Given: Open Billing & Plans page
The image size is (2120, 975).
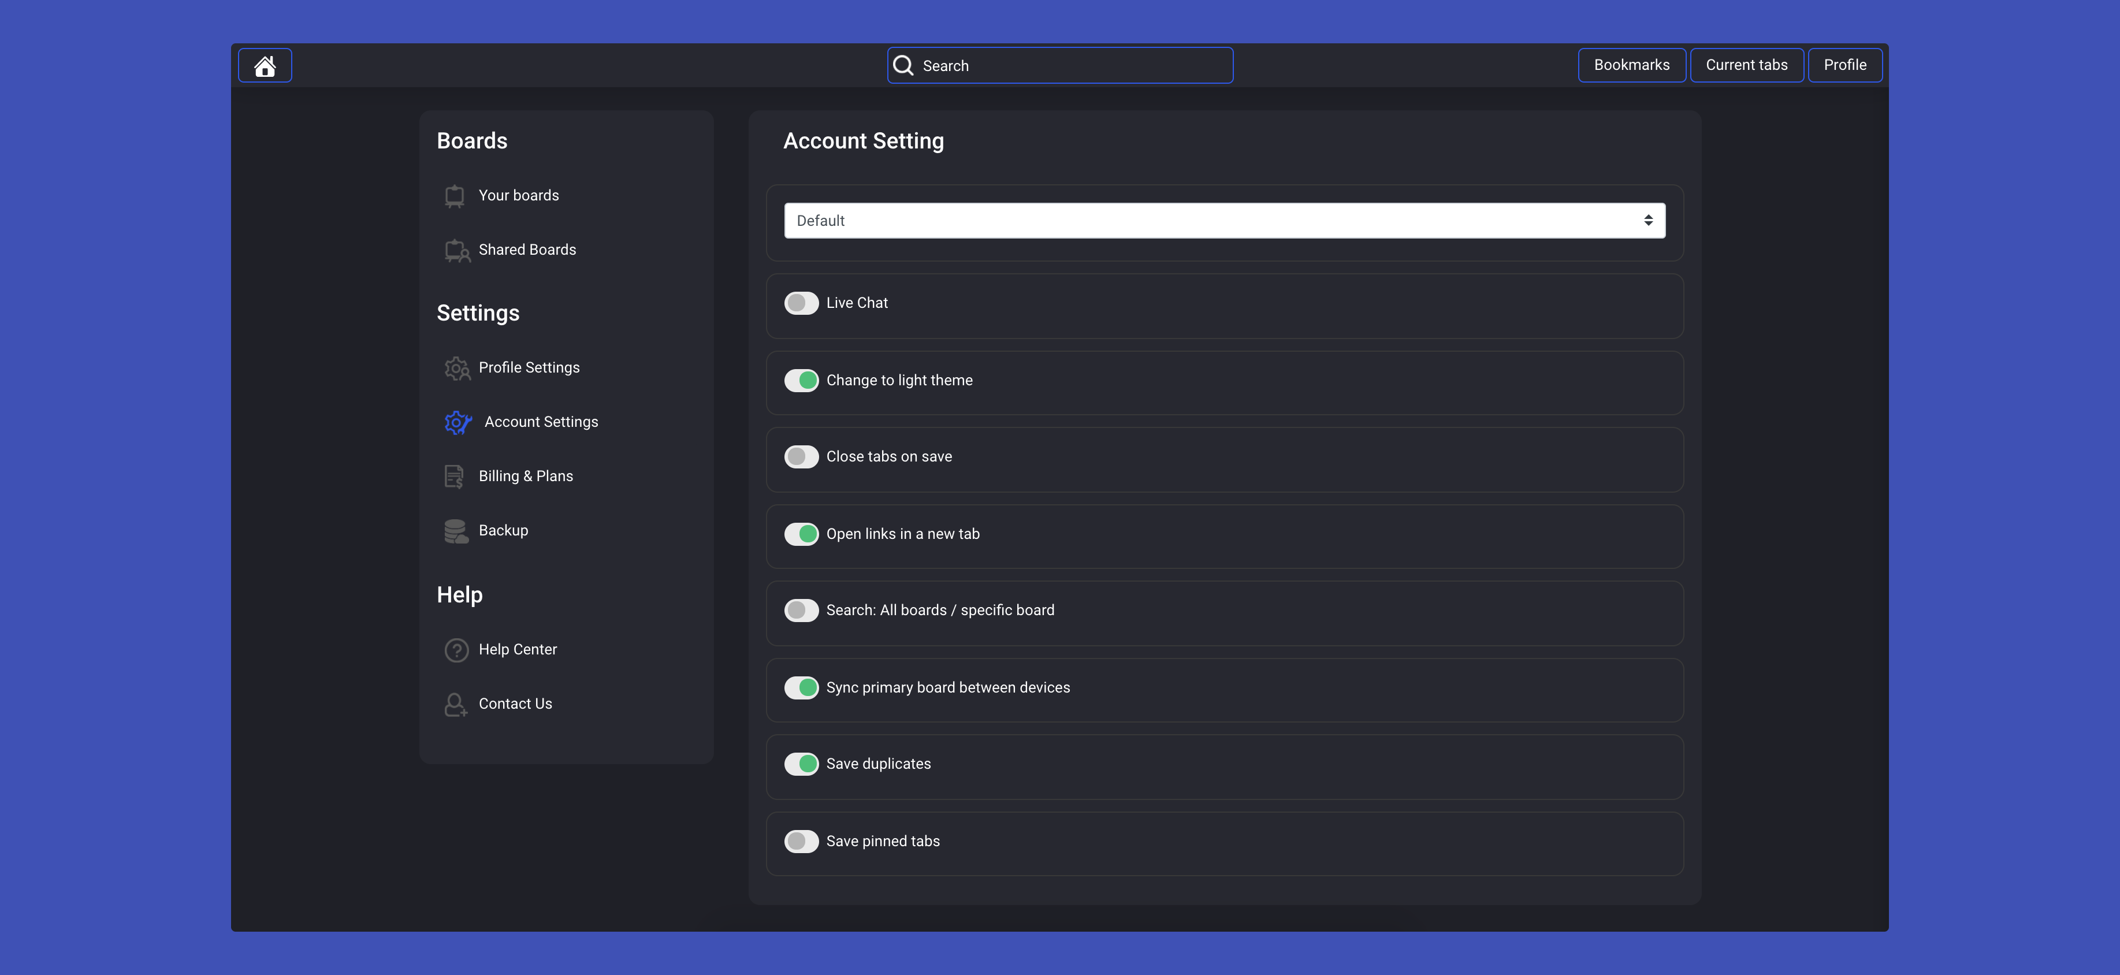Looking at the screenshot, I should coord(525,477).
